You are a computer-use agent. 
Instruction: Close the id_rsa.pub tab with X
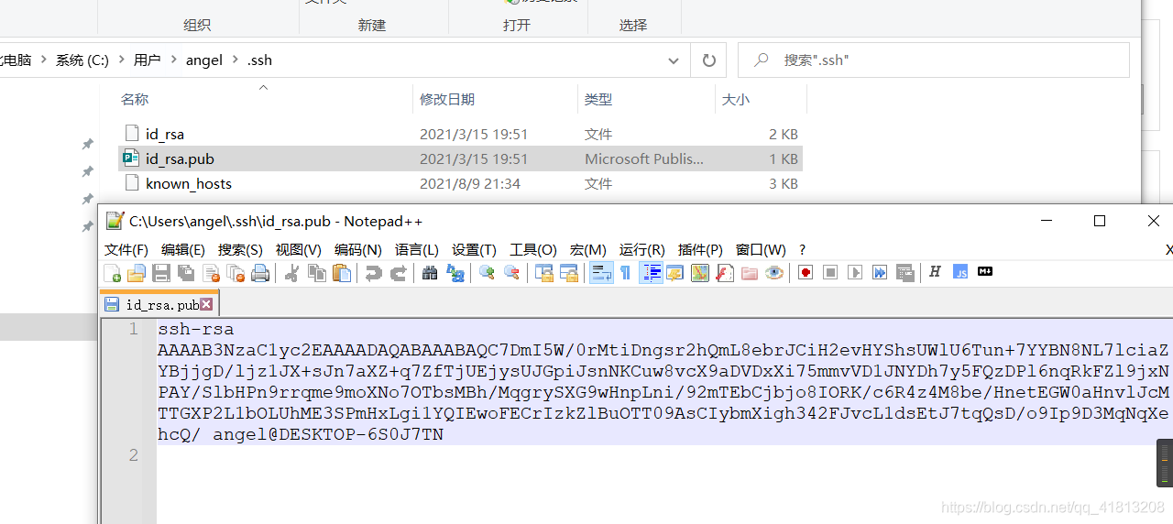(x=206, y=304)
